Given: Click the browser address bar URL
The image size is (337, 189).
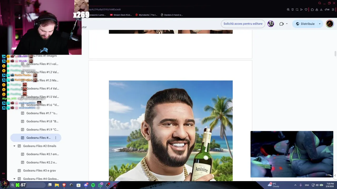Looking at the screenshot, I should 105,9.
